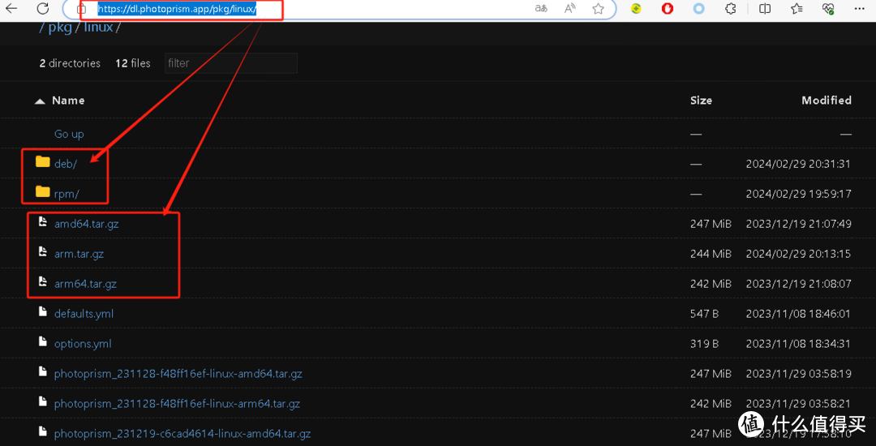Viewport: 876px width, 446px height.
Task: Select the browser address bar URL
Action: (x=177, y=10)
